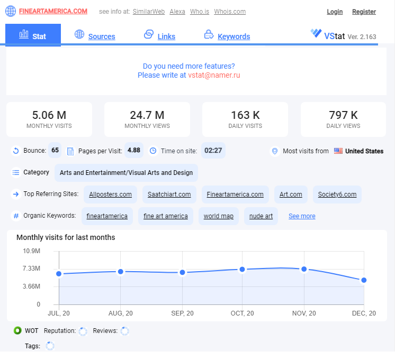Click the Bounce refresh icon
Screen dimensions: 395x352
[x=16, y=151]
